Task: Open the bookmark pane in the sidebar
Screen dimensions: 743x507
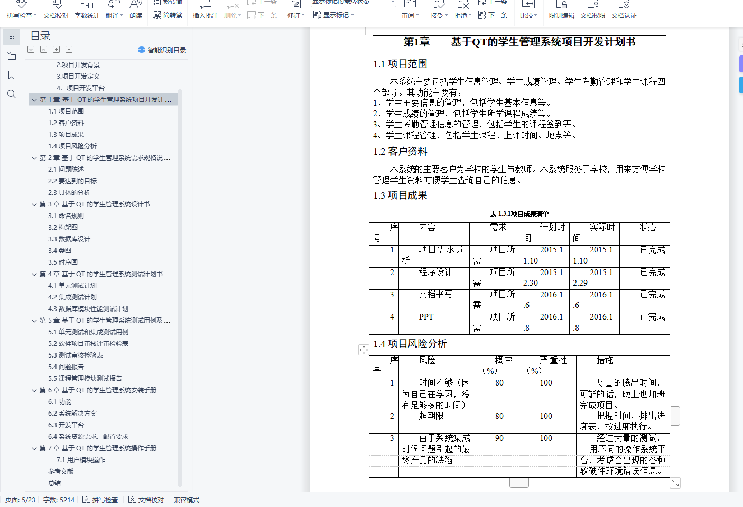Action: pyautogui.click(x=12, y=75)
